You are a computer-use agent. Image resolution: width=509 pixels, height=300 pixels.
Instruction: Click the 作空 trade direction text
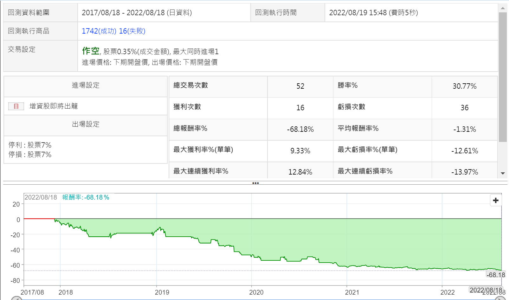pyautogui.click(x=91, y=51)
